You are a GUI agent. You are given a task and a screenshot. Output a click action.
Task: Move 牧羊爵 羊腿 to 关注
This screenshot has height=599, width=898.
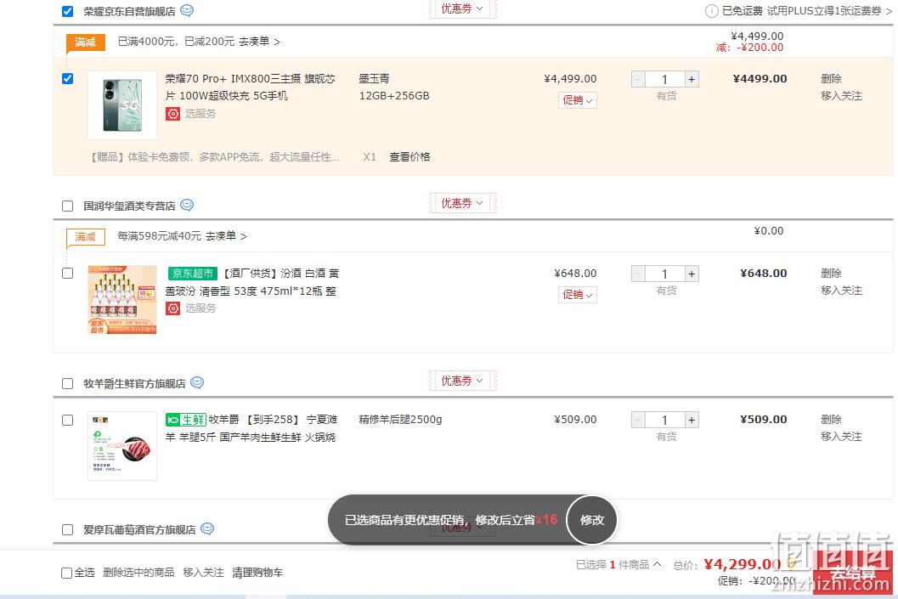[x=841, y=437]
